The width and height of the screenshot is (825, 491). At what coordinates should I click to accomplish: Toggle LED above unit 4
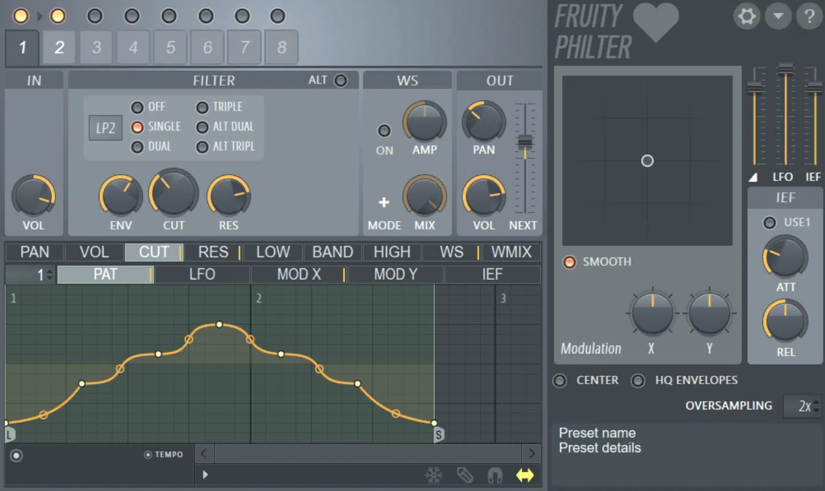pos(132,16)
